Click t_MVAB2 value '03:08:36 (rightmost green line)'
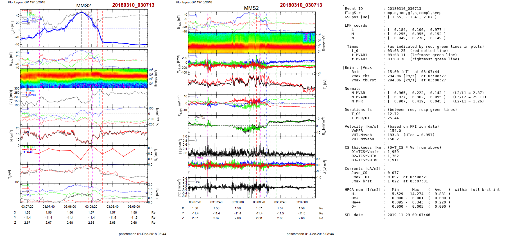 pos(424,59)
